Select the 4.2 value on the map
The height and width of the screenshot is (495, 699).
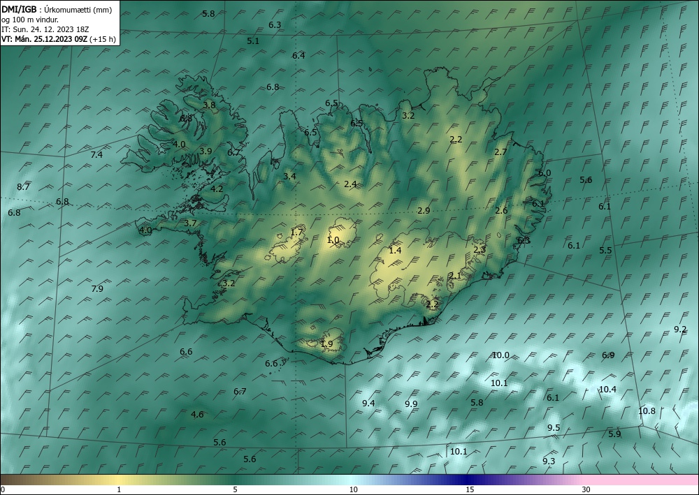coord(217,189)
